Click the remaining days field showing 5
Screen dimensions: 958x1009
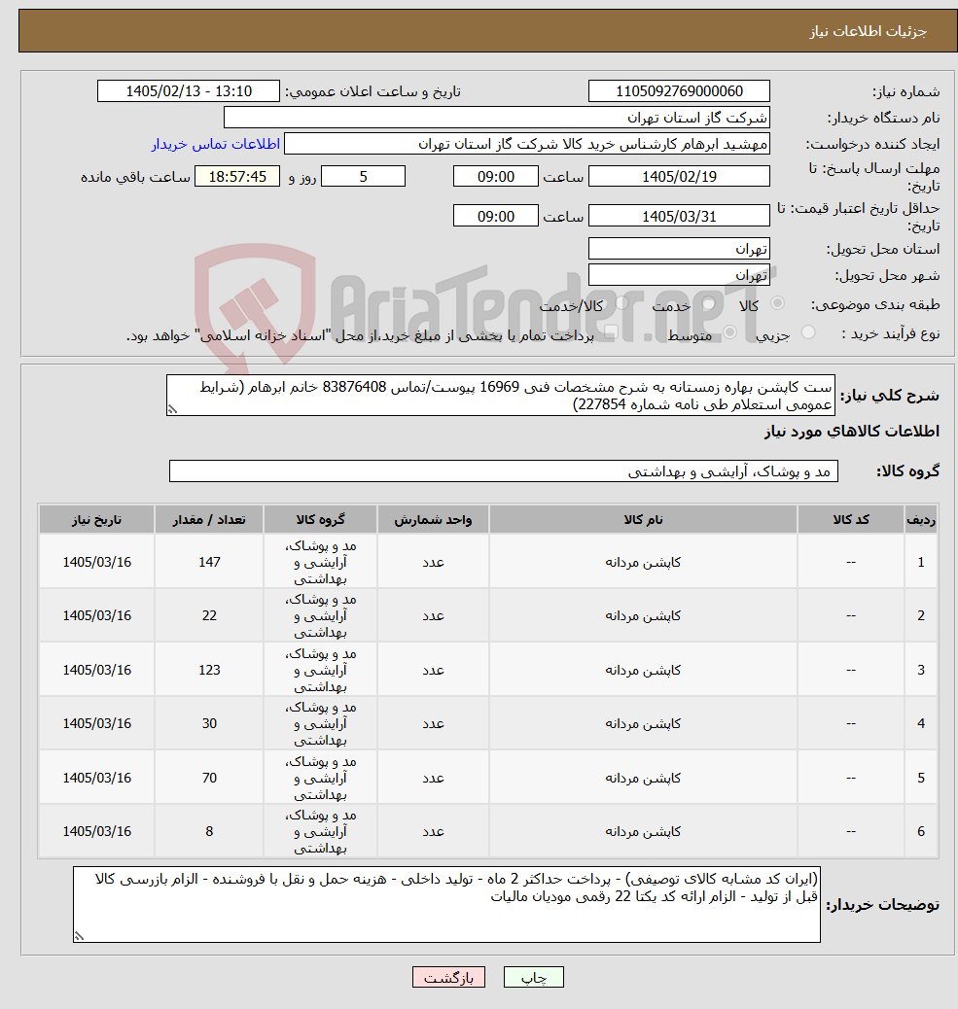tap(363, 176)
